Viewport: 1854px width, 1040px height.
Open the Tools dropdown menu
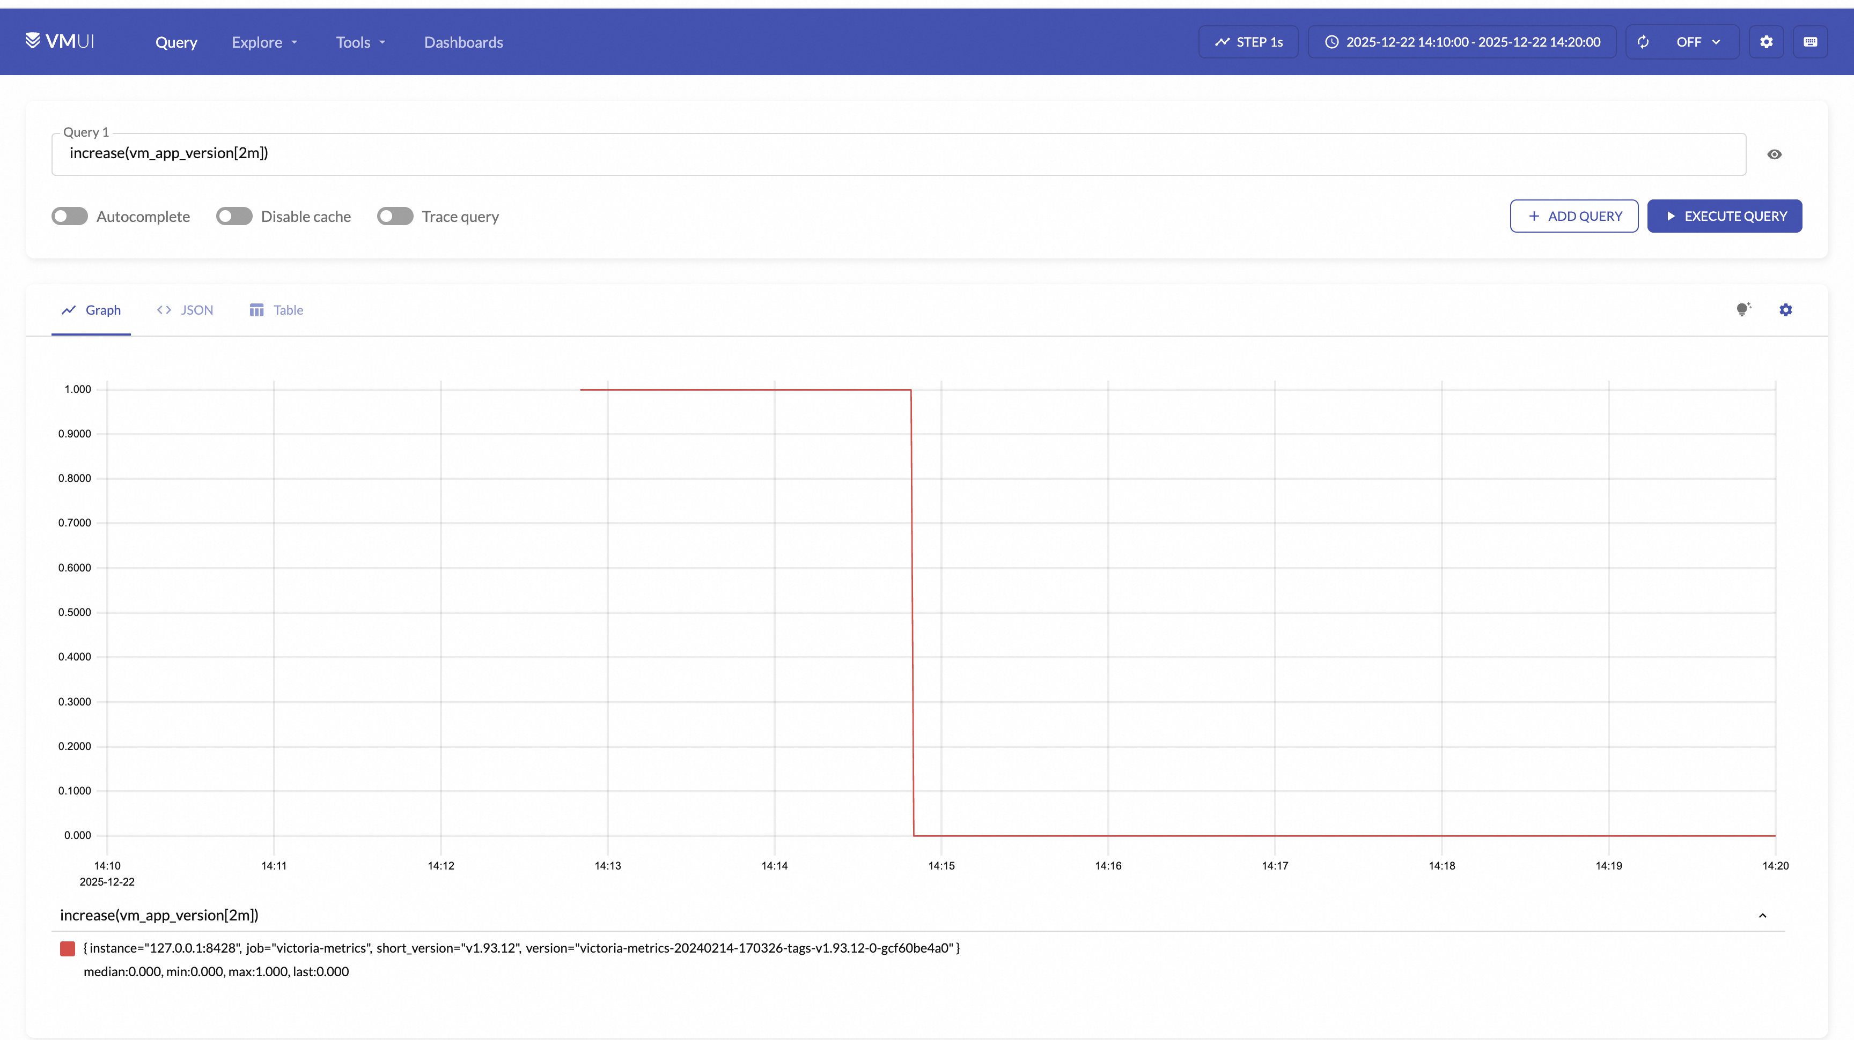click(x=360, y=42)
